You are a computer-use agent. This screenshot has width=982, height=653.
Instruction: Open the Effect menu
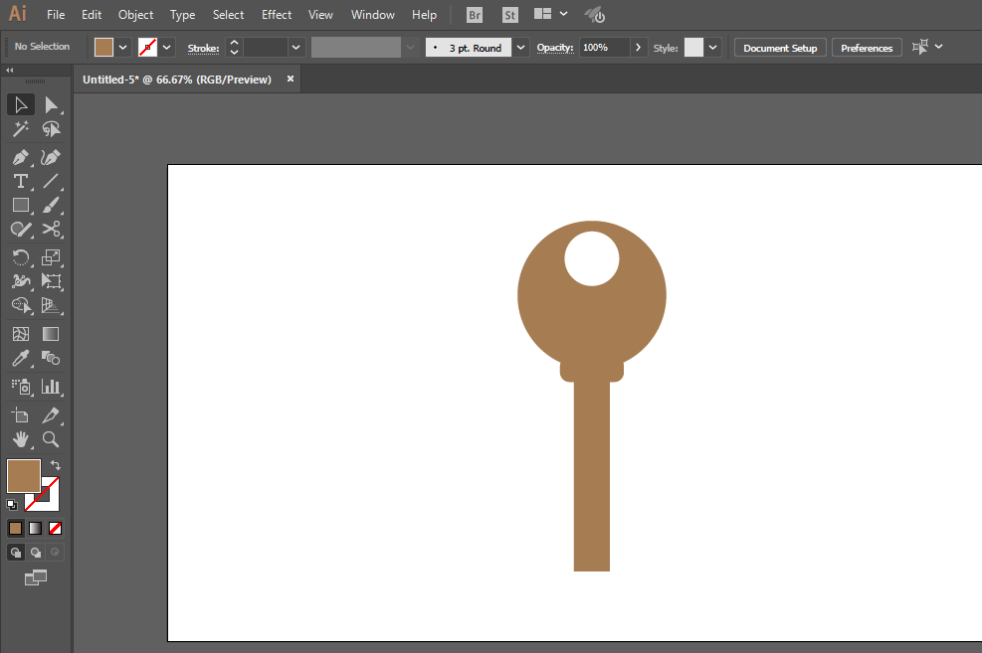(277, 15)
